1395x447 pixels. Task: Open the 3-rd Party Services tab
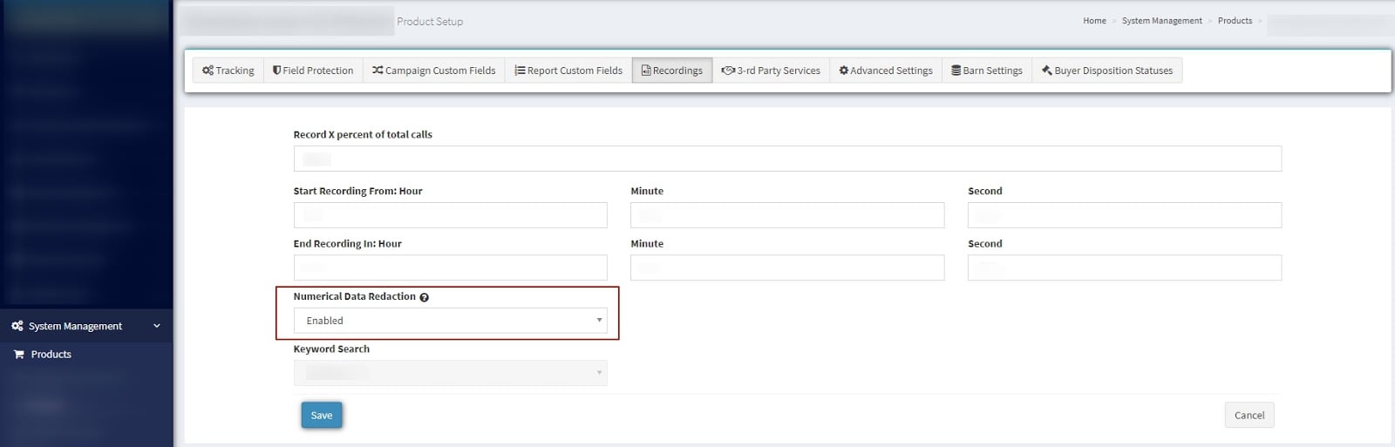tap(771, 71)
